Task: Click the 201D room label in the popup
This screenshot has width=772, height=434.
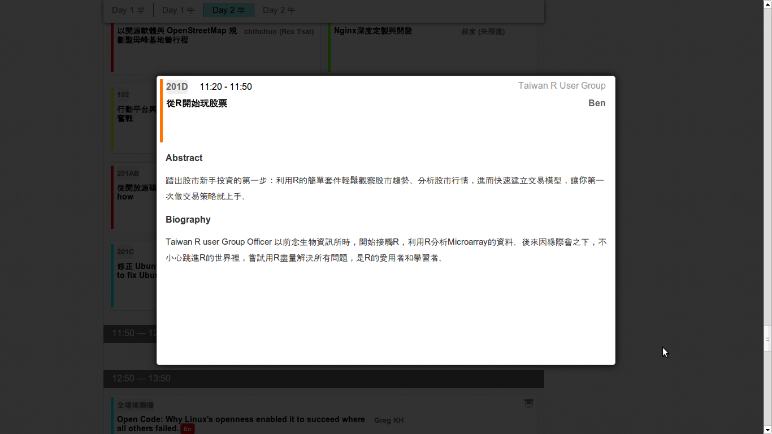Action: point(177,86)
